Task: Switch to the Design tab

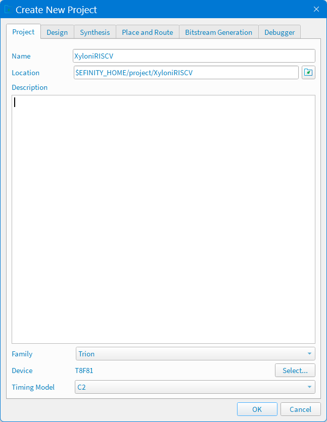Action: pyautogui.click(x=57, y=32)
